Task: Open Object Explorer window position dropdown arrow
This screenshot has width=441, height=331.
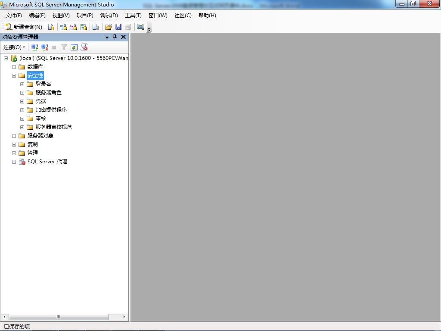Action: [107, 37]
